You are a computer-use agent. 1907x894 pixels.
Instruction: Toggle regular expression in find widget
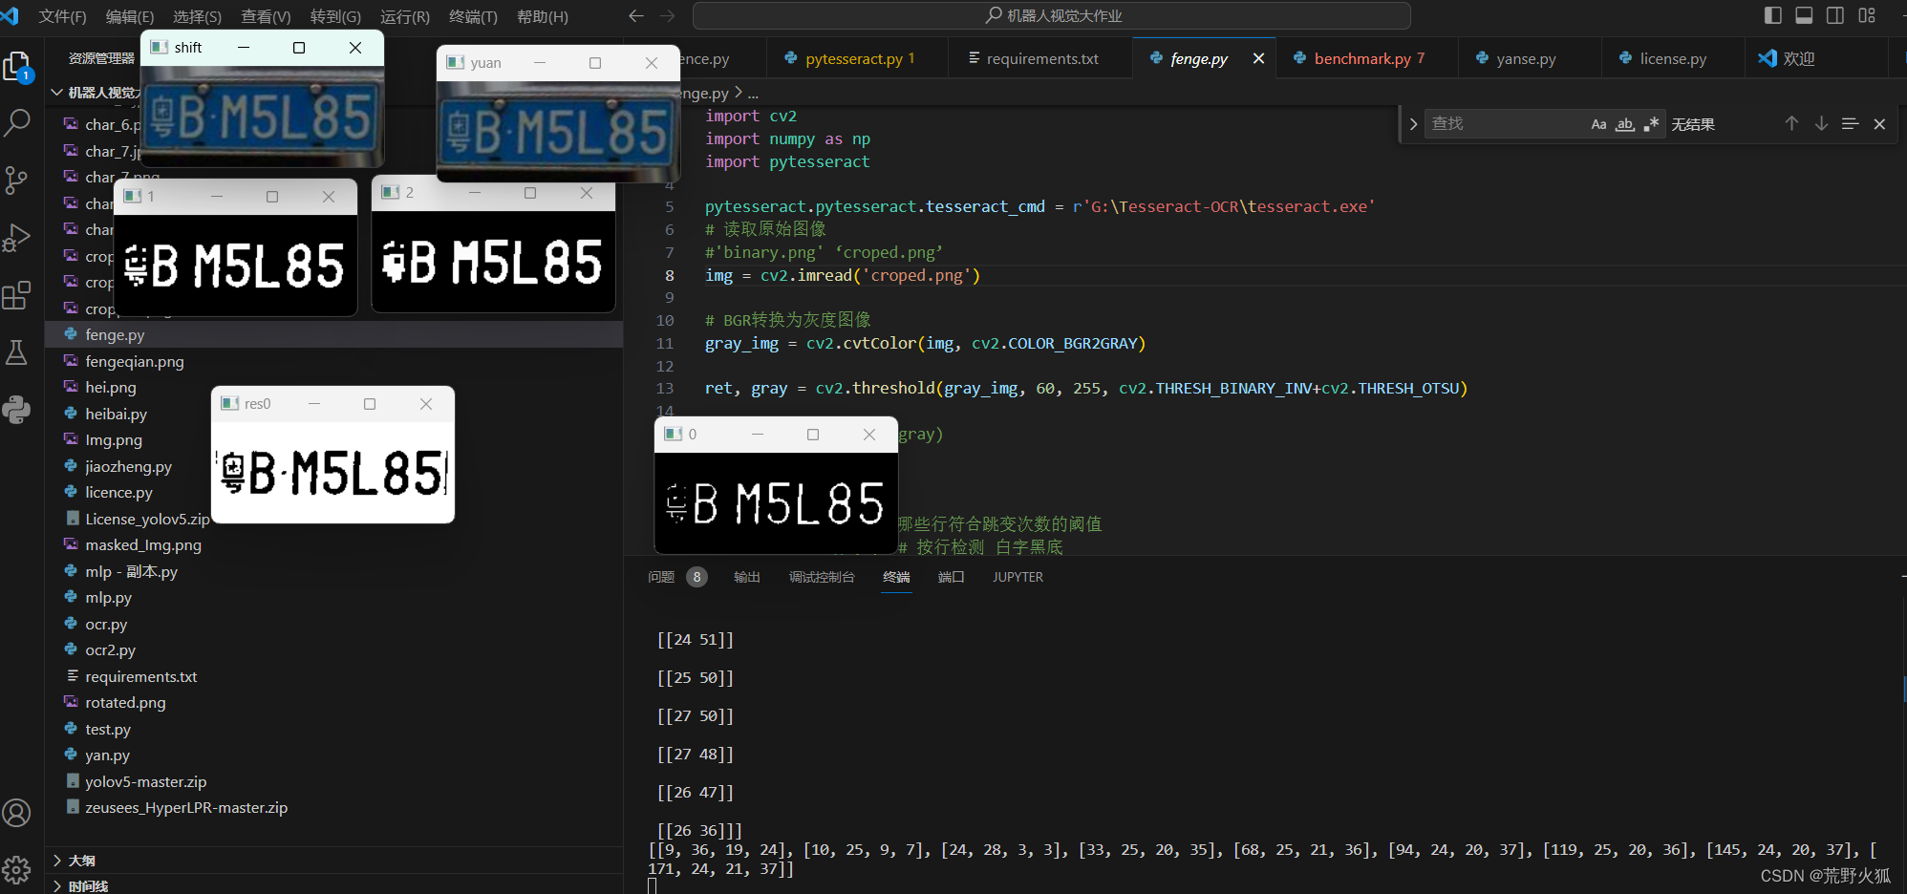[x=1650, y=124]
